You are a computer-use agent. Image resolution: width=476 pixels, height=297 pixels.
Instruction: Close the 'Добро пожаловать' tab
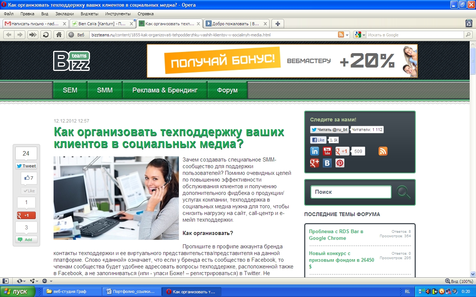pos(265,24)
